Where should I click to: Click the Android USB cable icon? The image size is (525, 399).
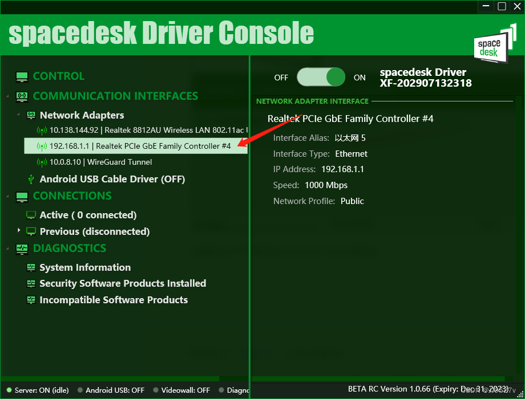[x=31, y=180]
